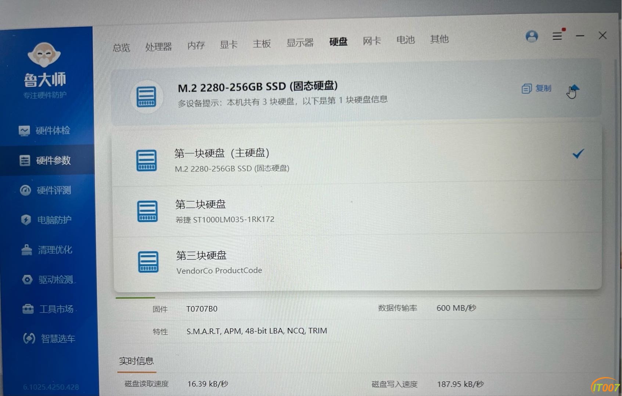Open 工具市场 in sidebar
Viewport: 622px width, 396px height.
click(x=48, y=309)
